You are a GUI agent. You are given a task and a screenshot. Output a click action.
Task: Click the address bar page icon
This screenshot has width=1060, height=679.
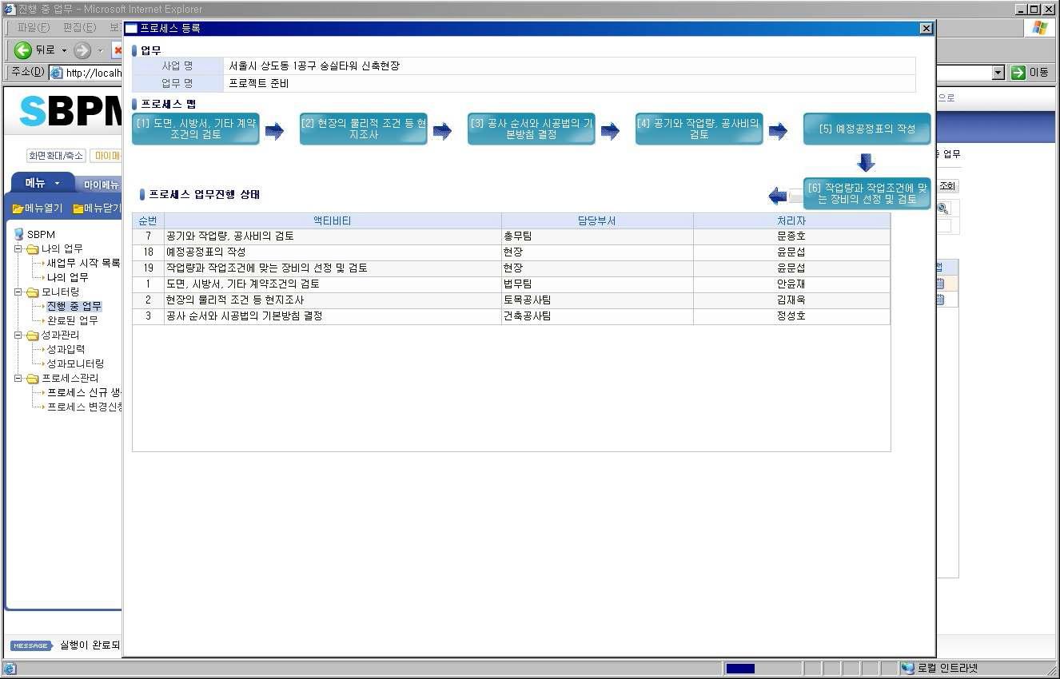[x=56, y=73]
